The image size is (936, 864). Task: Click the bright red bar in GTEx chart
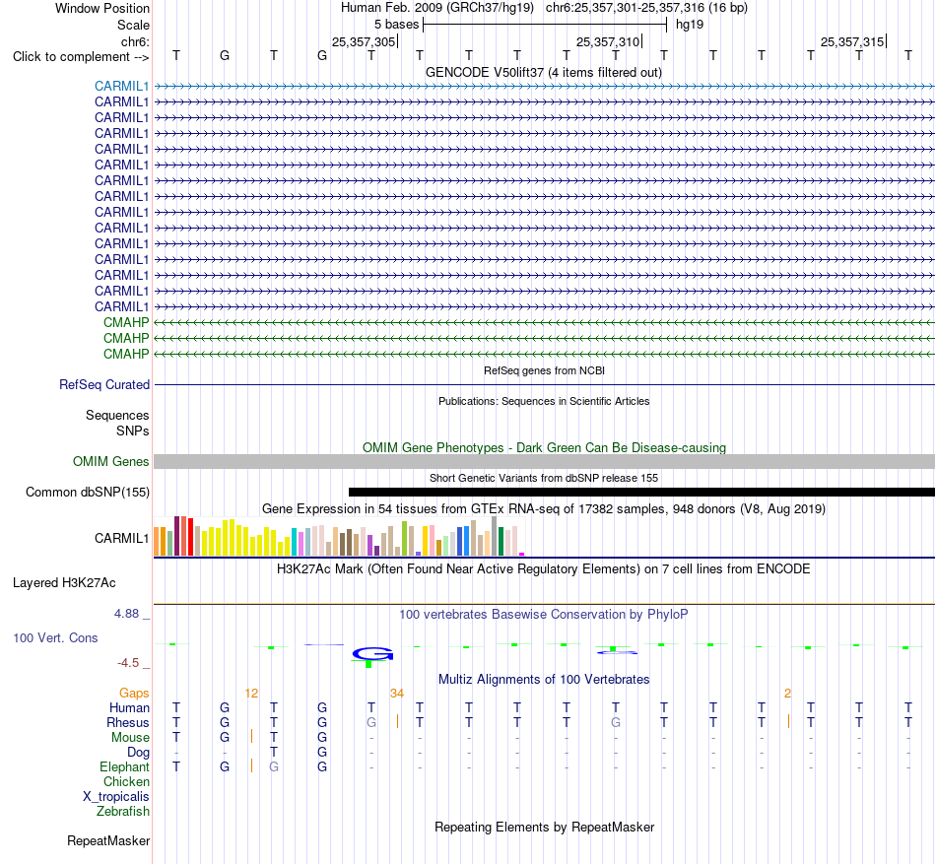[x=190, y=537]
